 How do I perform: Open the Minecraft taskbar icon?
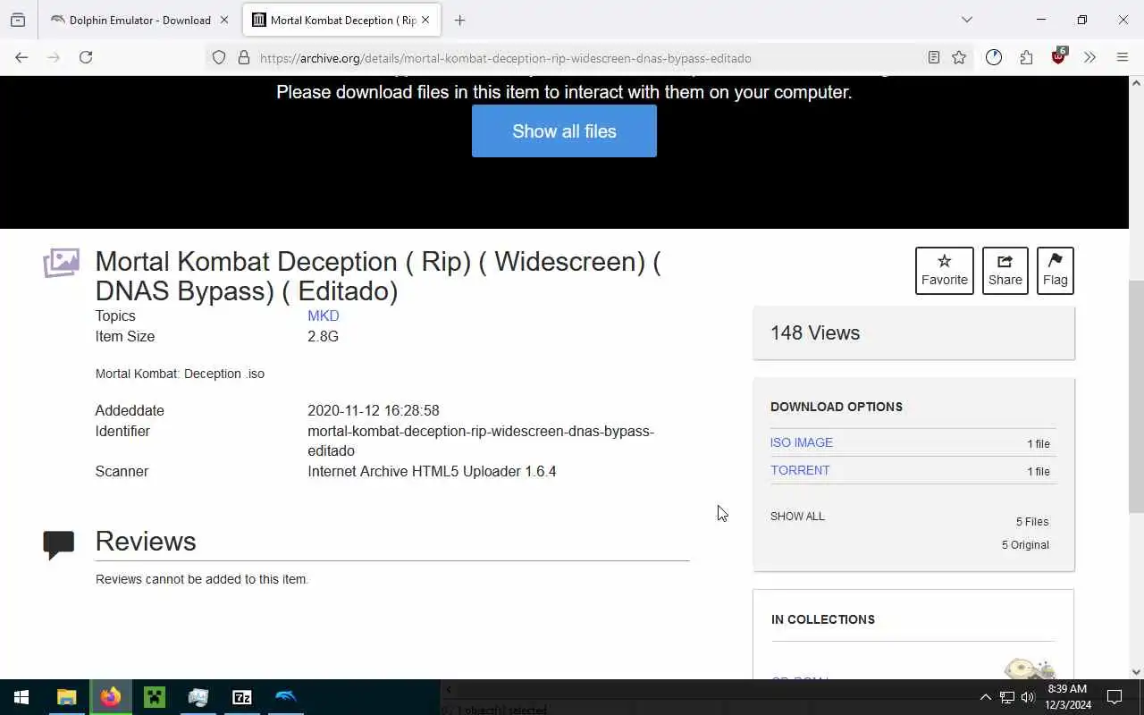click(x=155, y=697)
